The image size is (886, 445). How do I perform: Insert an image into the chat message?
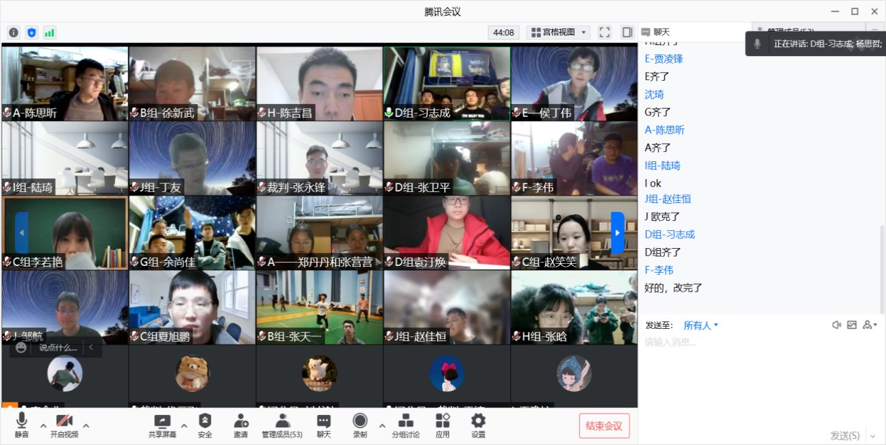click(x=852, y=325)
